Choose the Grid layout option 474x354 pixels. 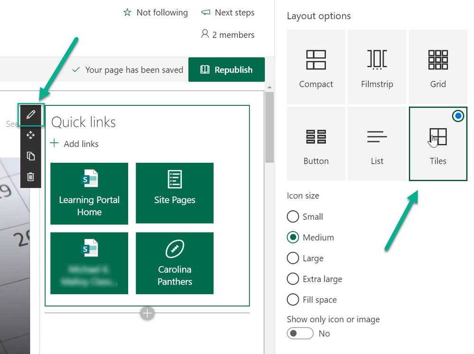(438, 67)
